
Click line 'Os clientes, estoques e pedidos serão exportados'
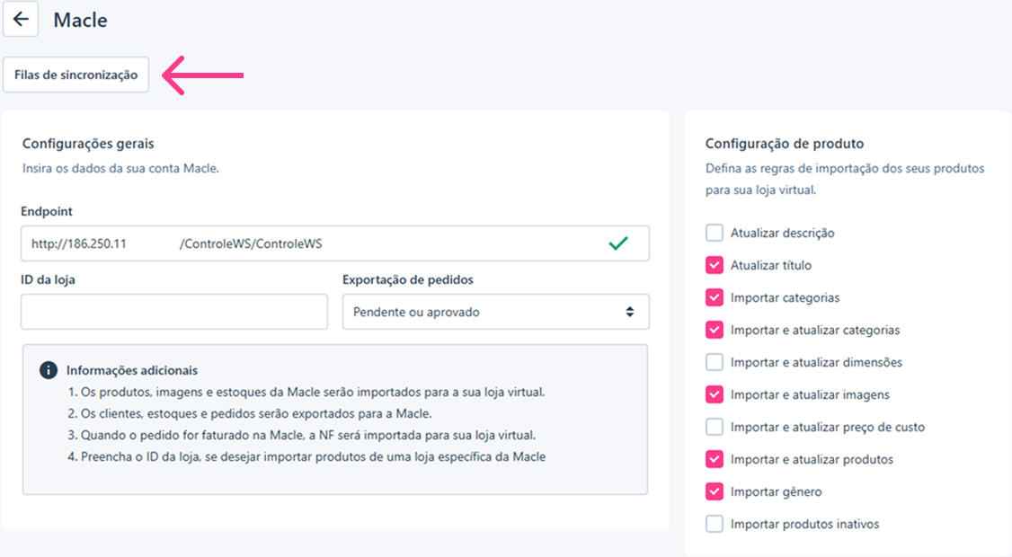(250, 413)
